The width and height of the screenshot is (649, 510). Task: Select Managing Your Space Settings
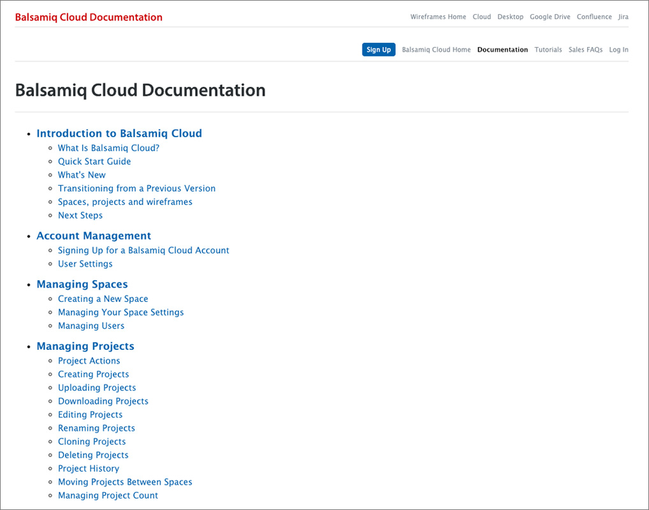tap(120, 312)
